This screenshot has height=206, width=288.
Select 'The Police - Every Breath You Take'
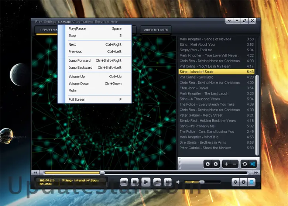216,104
